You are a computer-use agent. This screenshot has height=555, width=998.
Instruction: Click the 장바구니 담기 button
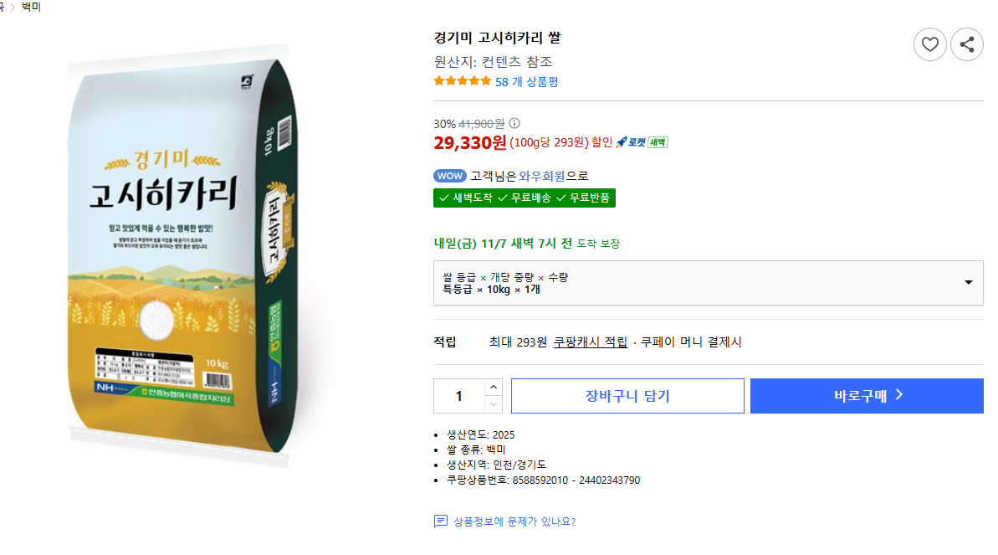point(627,396)
